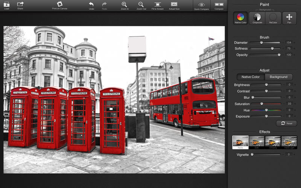
Task: Select Print on Canvas
Action: (59, 5)
